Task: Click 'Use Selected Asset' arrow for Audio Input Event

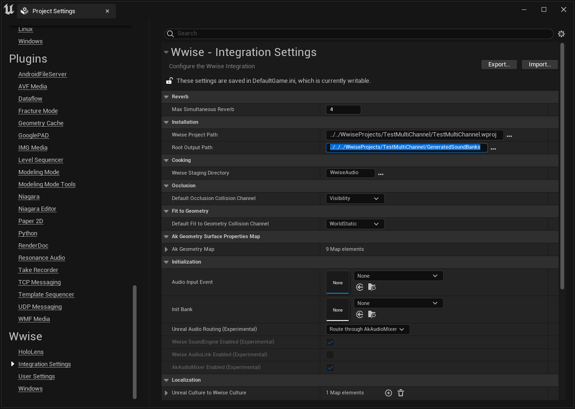Action: pos(360,287)
